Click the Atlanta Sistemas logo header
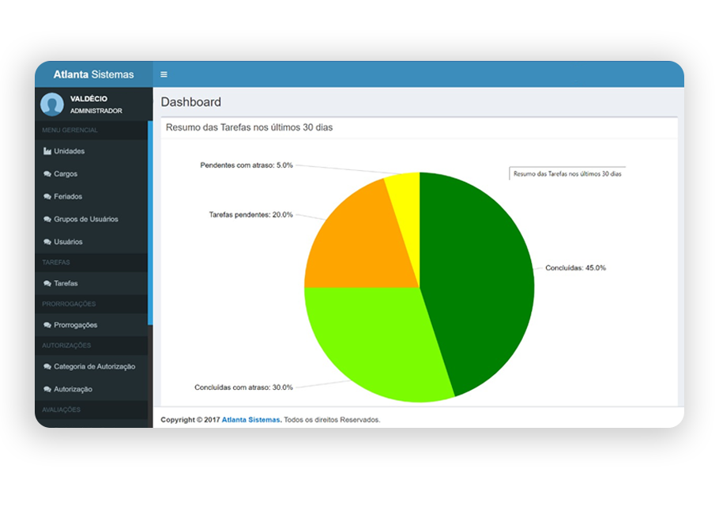 pos(93,74)
